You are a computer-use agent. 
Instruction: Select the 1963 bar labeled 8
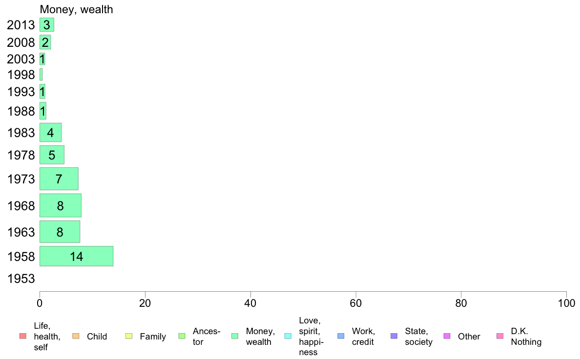[x=60, y=232]
